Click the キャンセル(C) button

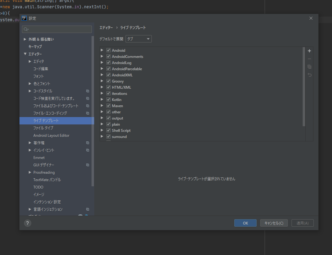[274, 223]
